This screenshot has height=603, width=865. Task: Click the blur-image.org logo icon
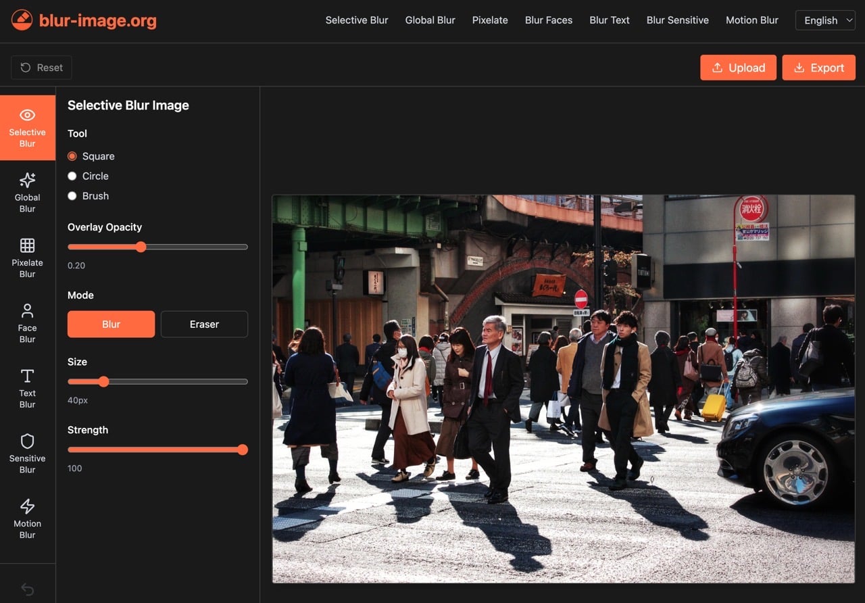pyautogui.click(x=22, y=20)
